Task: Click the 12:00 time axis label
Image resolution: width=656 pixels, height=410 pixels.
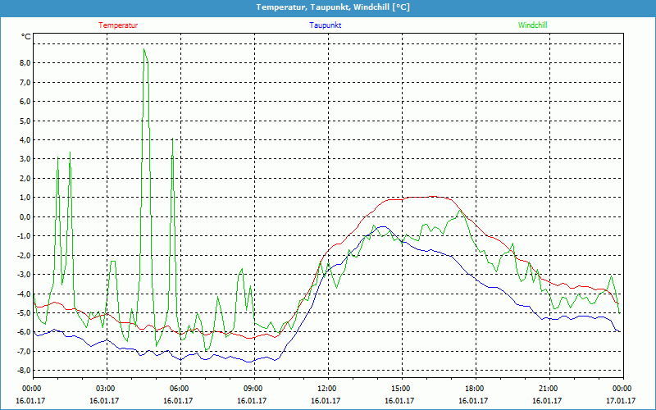Action: coord(327,389)
